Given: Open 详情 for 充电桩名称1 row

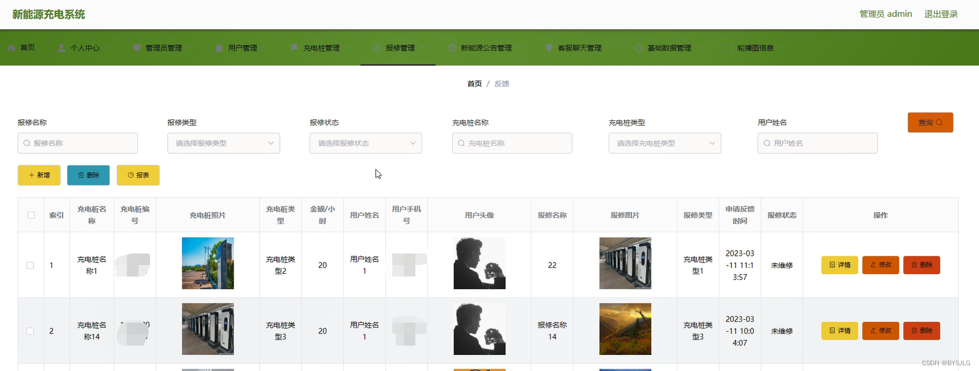Looking at the screenshot, I should pyautogui.click(x=840, y=265).
